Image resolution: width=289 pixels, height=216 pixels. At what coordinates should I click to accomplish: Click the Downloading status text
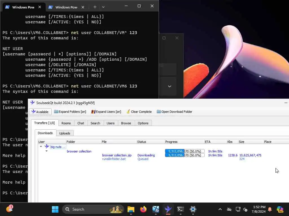click(146, 155)
